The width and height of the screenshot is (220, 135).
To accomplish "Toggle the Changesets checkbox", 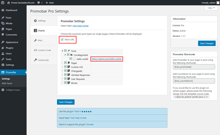I will coord(65,71).
